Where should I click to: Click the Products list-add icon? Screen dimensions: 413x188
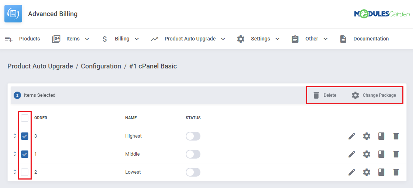pyautogui.click(x=9, y=39)
